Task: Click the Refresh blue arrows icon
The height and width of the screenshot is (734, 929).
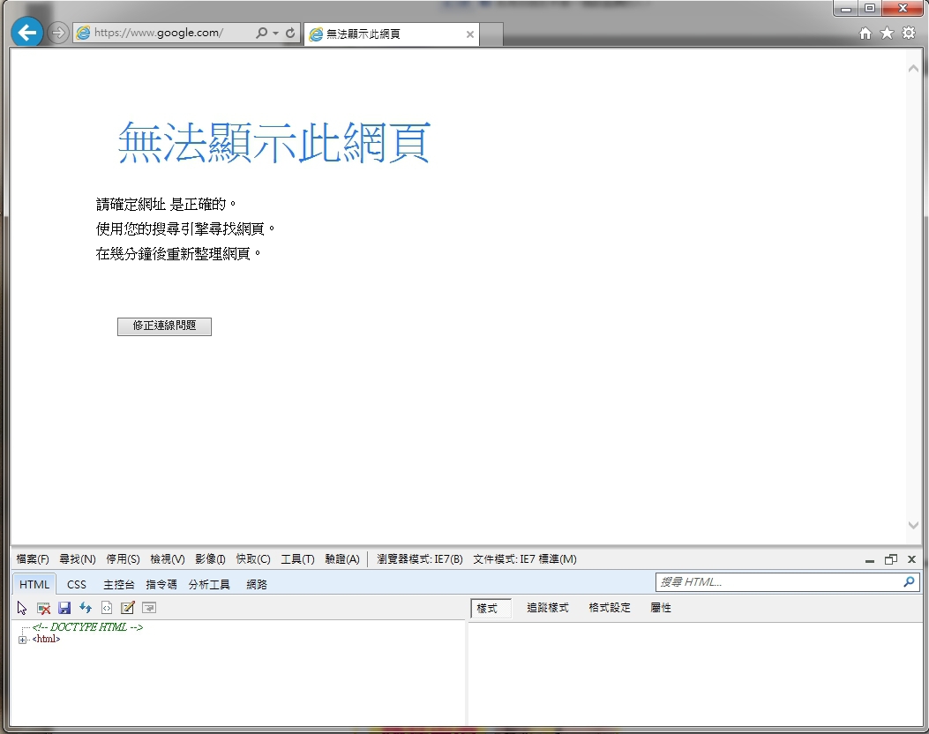Action: click(x=86, y=608)
